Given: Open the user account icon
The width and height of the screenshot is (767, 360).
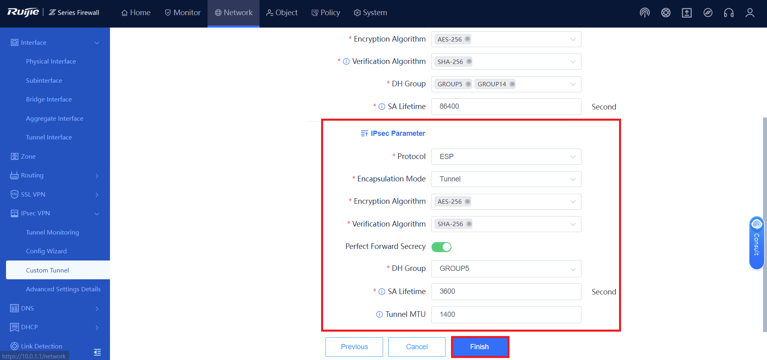Looking at the screenshot, I should pyautogui.click(x=750, y=13).
